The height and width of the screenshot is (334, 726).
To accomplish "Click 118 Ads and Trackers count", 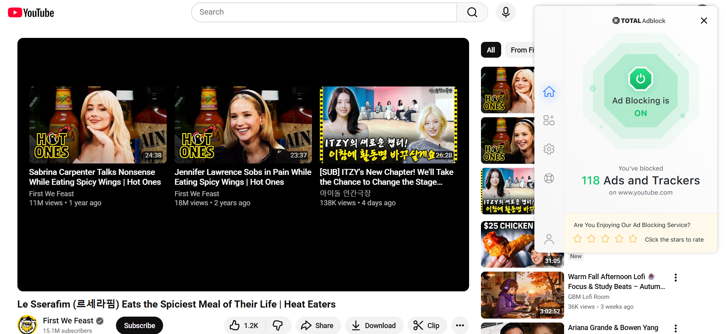I will click(640, 180).
